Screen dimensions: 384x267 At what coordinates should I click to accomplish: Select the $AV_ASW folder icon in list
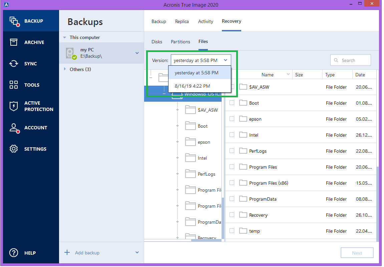[243, 87]
